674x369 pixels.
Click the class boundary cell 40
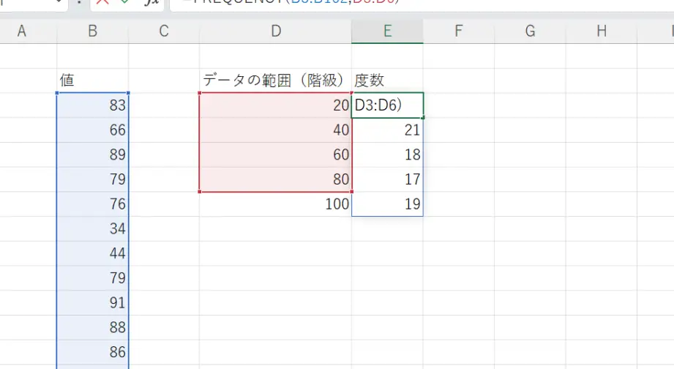(x=276, y=130)
